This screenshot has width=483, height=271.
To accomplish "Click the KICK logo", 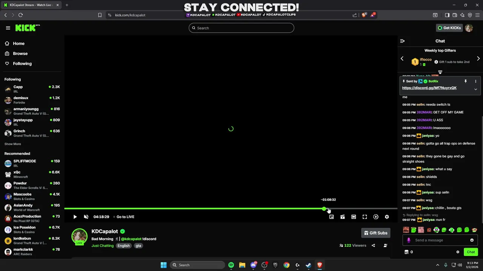I will point(27,28).
